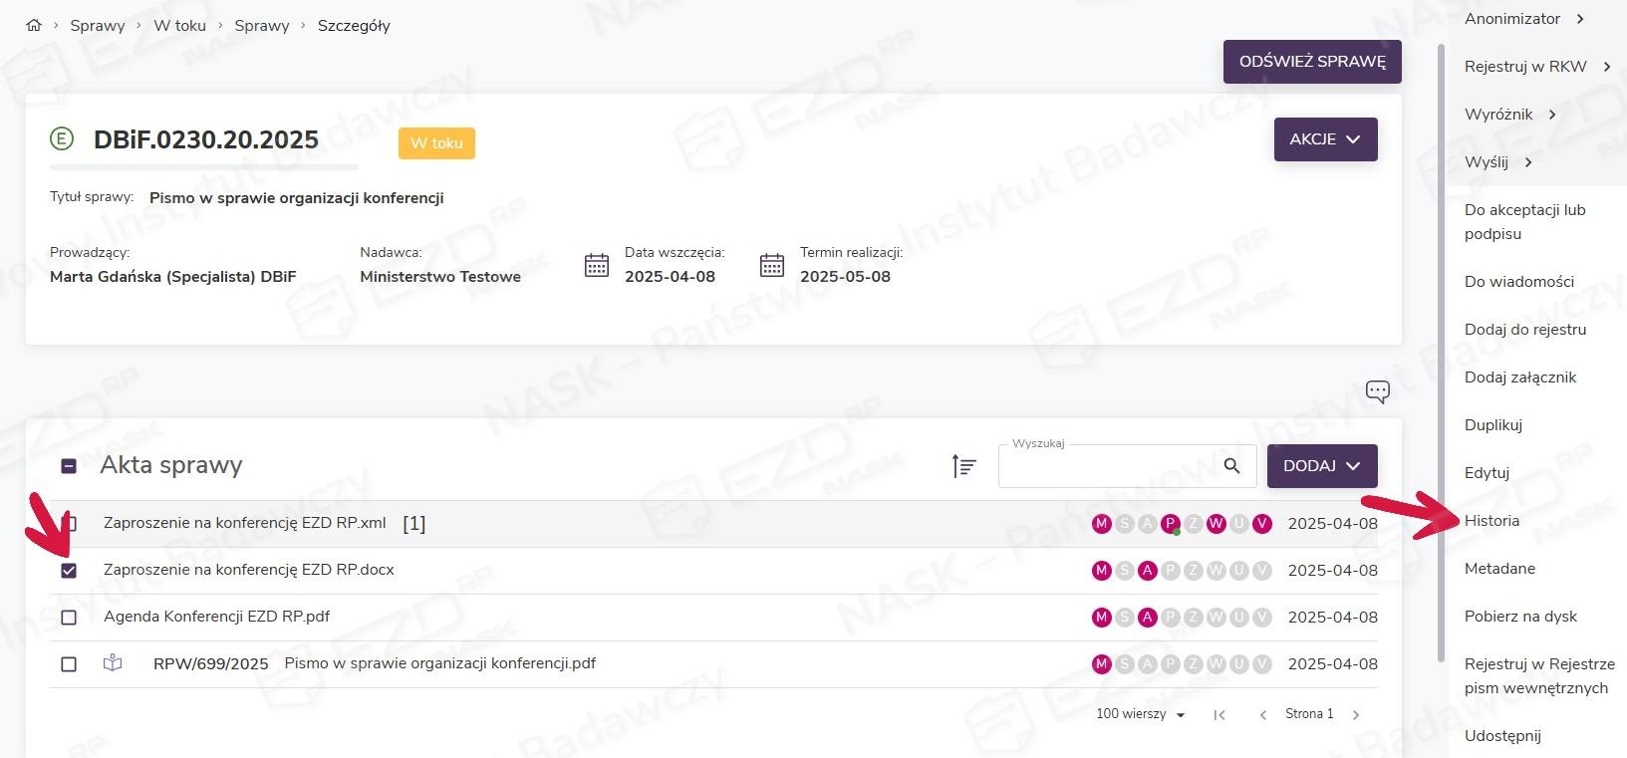This screenshot has width=1627, height=758.
Task: Click the calendar icon next to Termin realizacji
Action: point(772,265)
